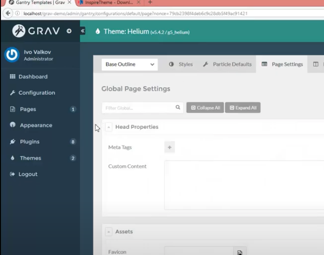The width and height of the screenshot is (324, 255).
Task: Close the InspireTheme browser tab
Action: [139, 2]
